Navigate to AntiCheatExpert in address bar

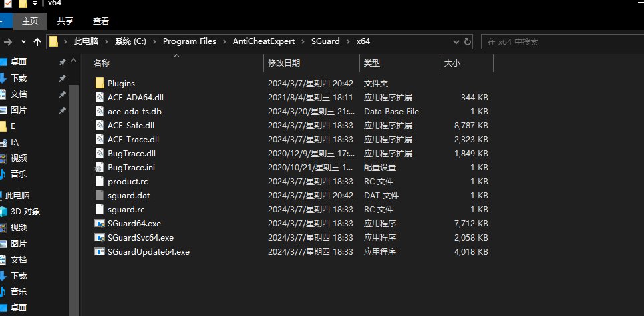coord(264,41)
